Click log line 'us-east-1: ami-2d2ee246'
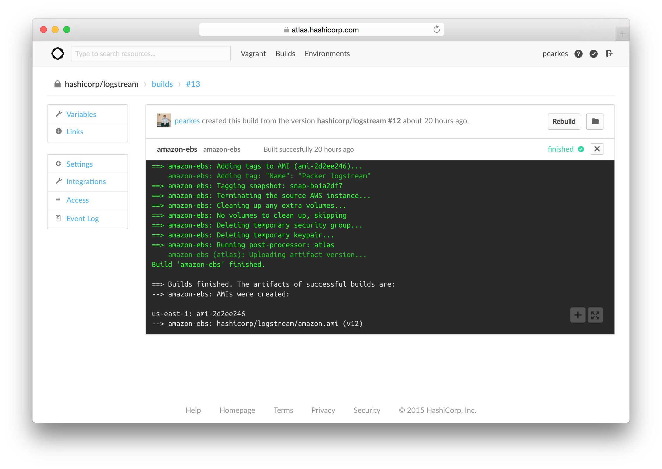This screenshot has width=662, height=469. click(x=198, y=314)
